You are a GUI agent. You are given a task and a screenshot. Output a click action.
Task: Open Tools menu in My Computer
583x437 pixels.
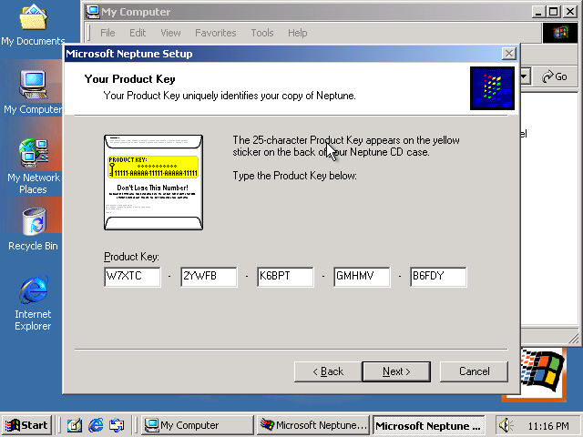[x=262, y=33]
